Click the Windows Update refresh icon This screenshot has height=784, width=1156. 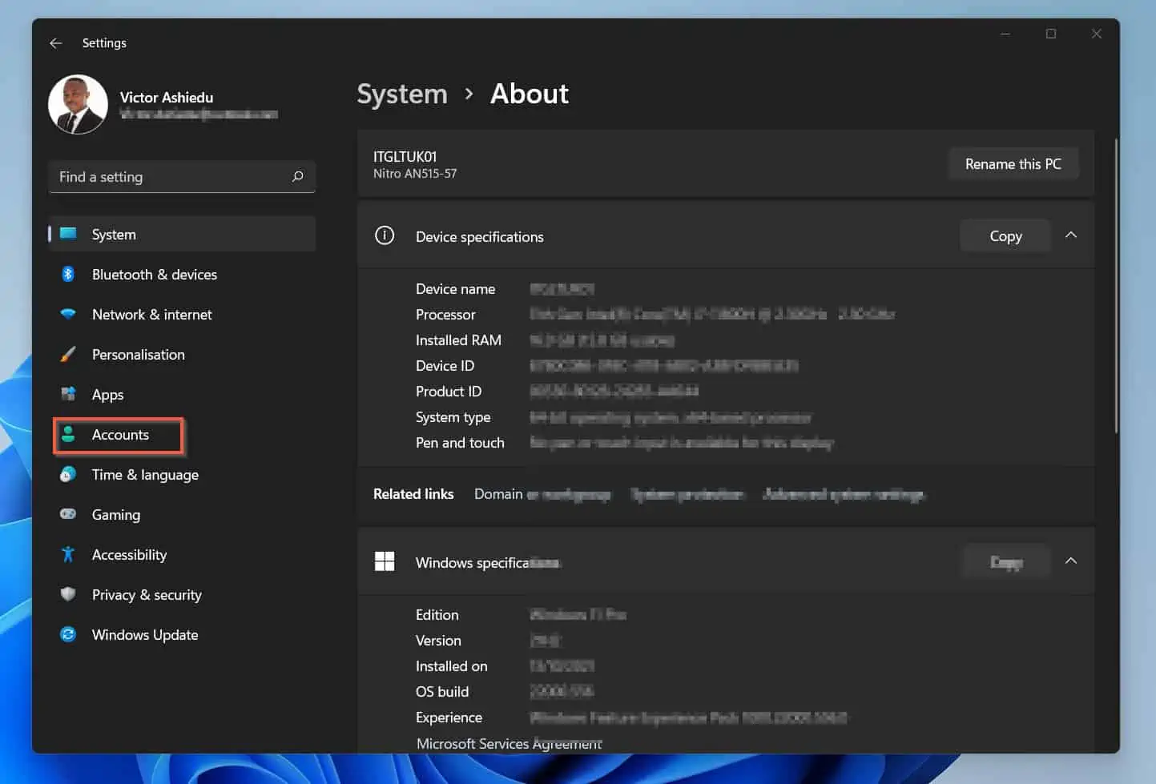(68, 634)
